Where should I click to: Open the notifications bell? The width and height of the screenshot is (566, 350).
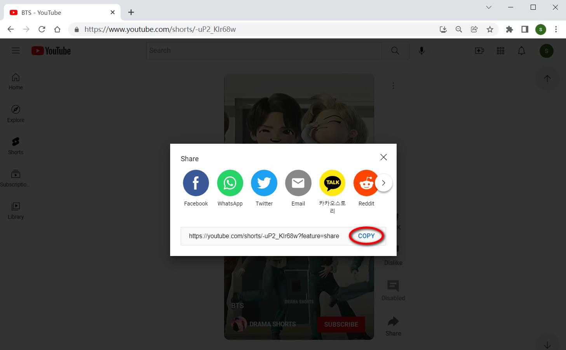[522, 51]
